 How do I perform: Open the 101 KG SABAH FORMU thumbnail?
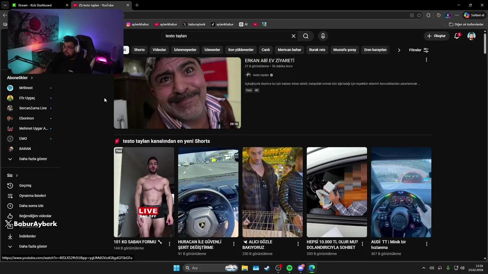click(144, 192)
